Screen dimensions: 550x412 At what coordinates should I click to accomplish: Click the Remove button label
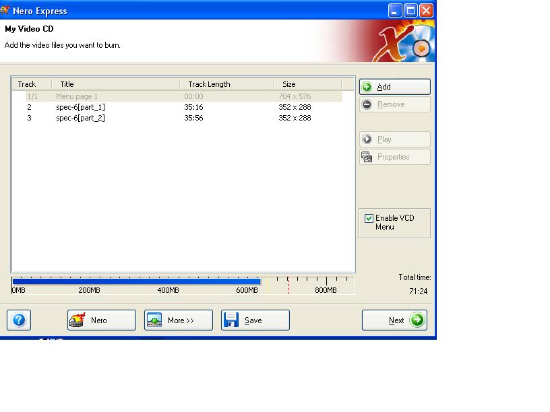pyautogui.click(x=391, y=104)
